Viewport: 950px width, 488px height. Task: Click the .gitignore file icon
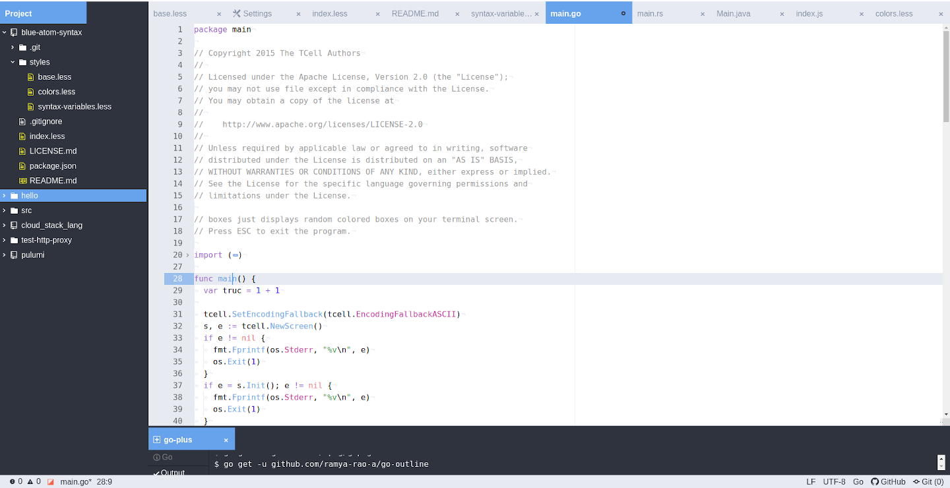click(x=22, y=121)
